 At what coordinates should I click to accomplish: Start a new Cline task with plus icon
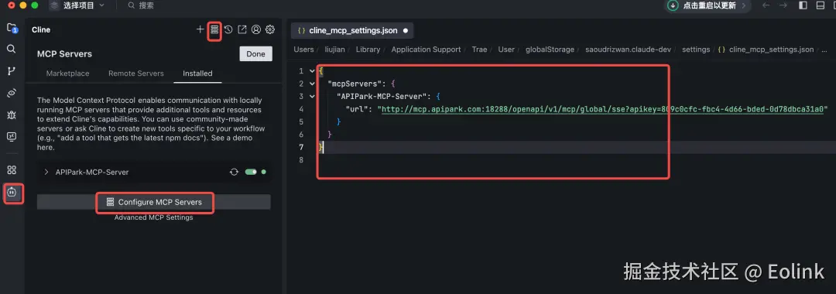(x=200, y=29)
